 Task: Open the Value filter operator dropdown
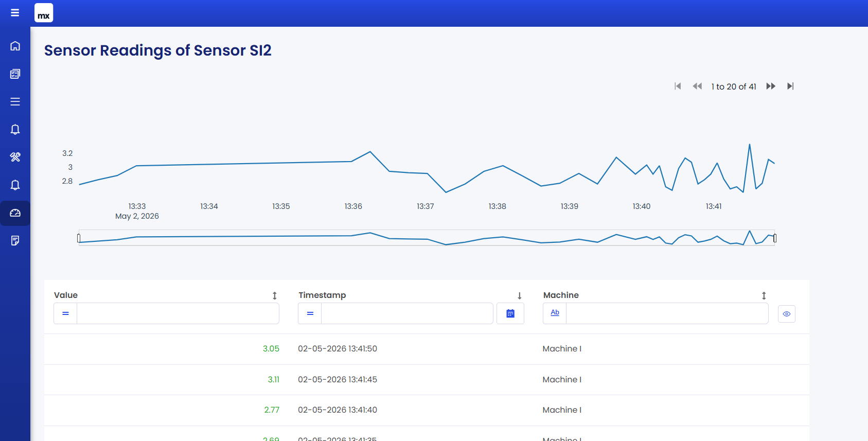tap(65, 313)
